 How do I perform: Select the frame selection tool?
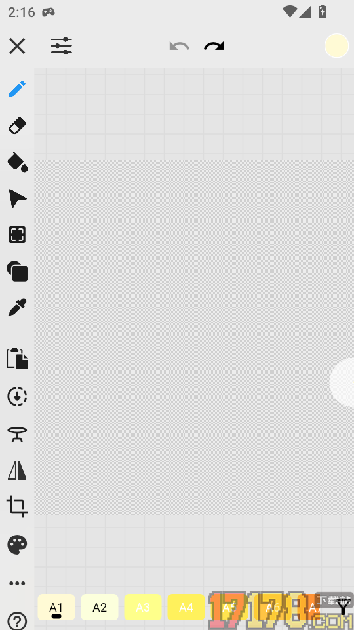17,235
